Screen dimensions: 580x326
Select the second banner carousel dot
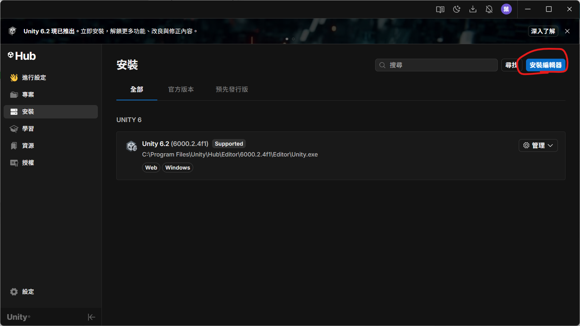point(293,39)
